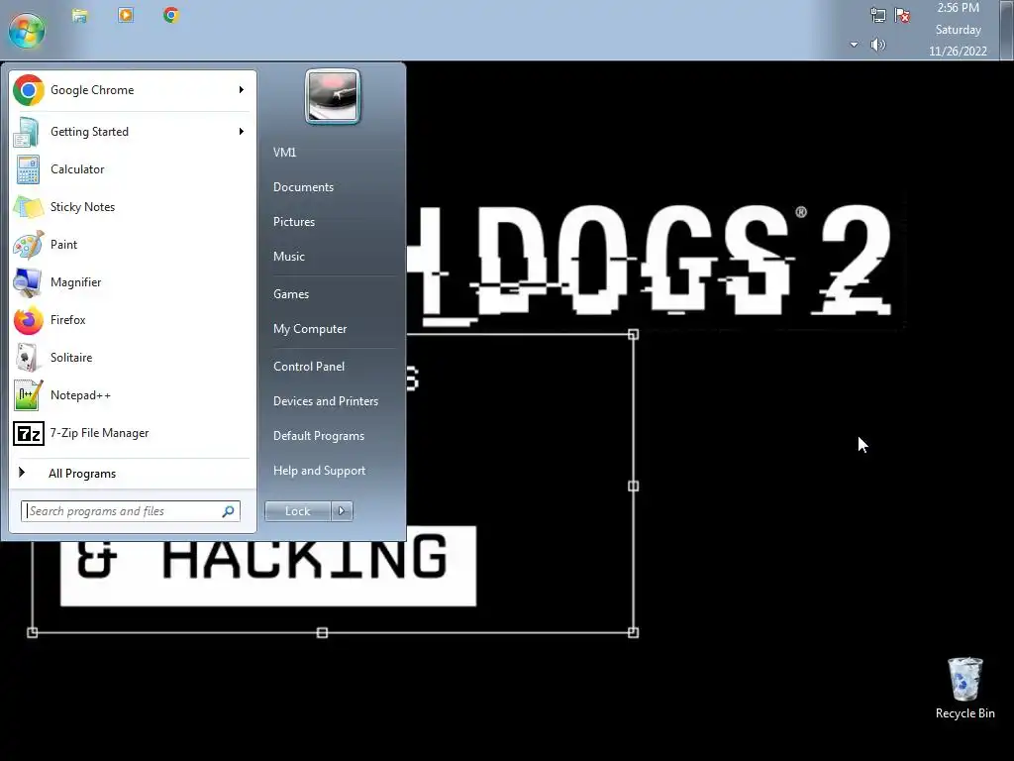Open the Sticky Notes icon
Image resolution: width=1014 pixels, height=761 pixels.
pos(28,207)
